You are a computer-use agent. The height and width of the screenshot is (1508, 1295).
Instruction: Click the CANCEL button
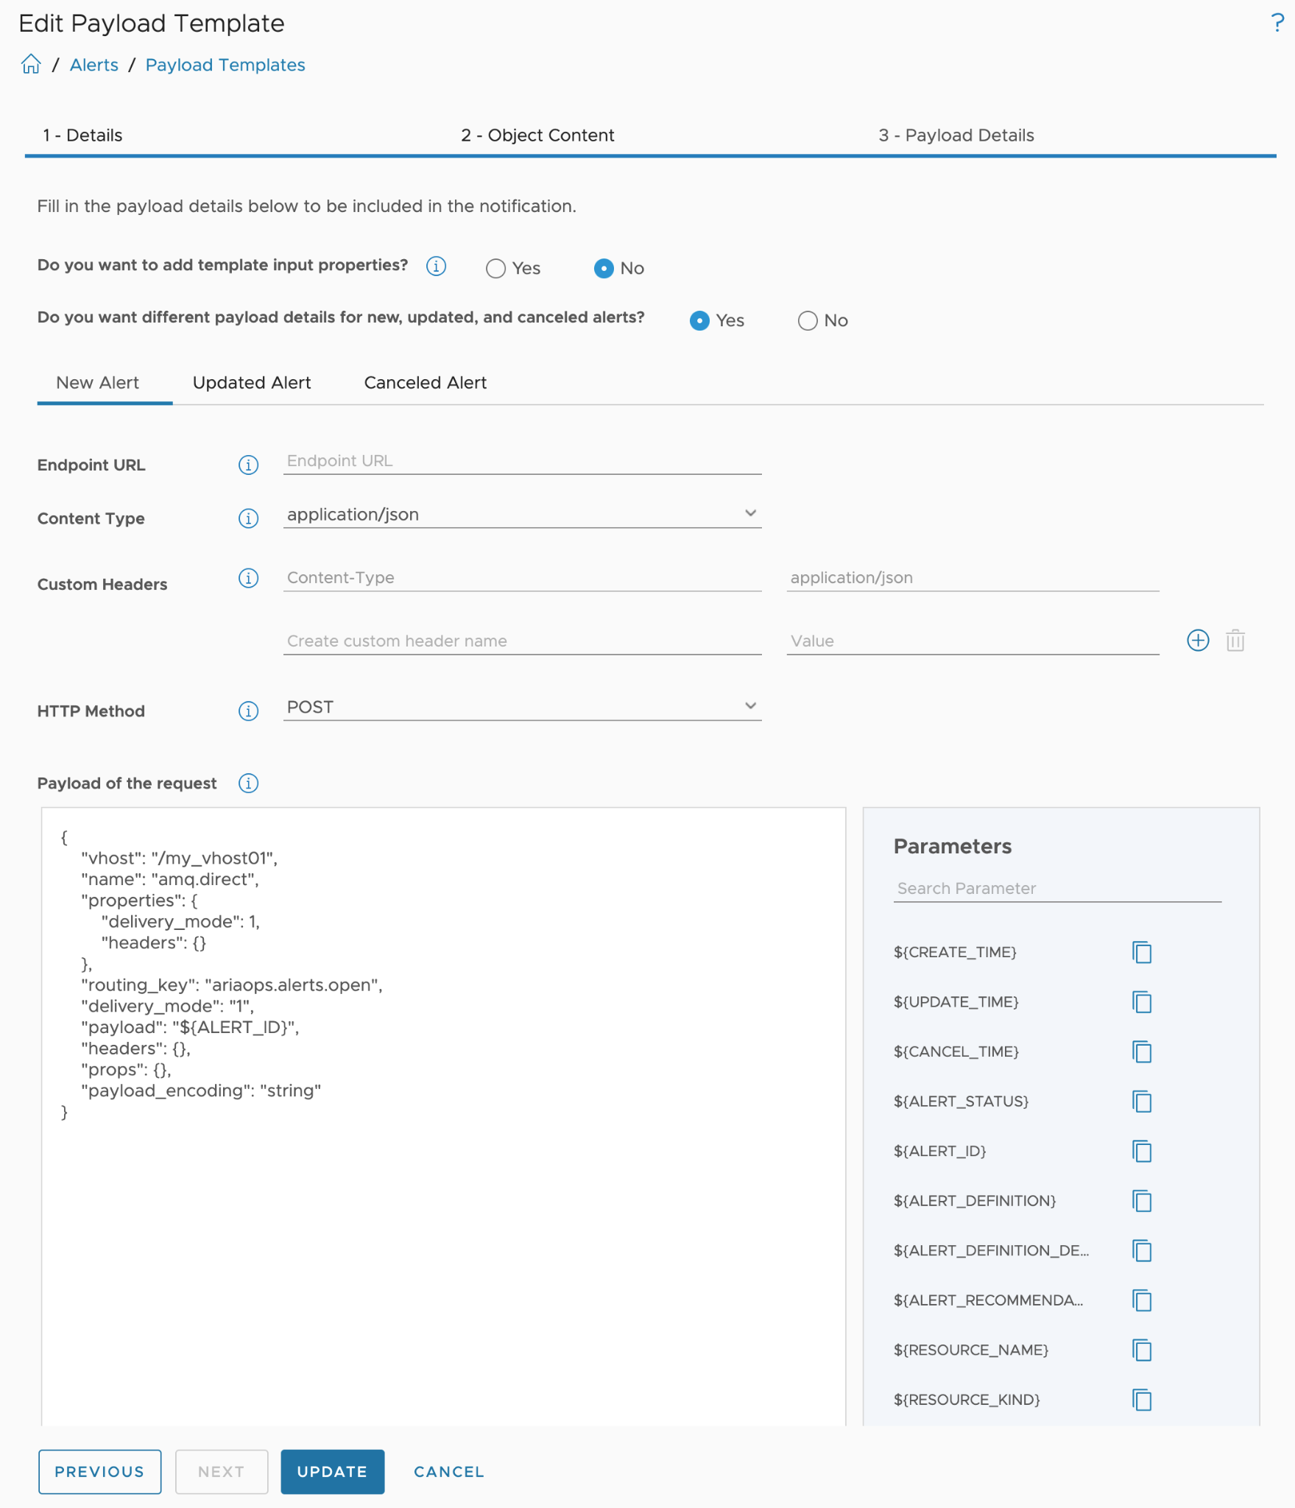[x=449, y=1471]
